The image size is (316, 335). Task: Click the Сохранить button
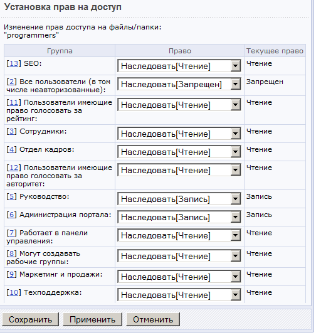[x=30, y=319]
